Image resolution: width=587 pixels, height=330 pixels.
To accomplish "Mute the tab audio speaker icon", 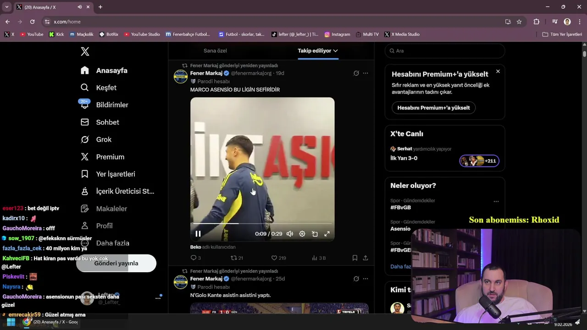I will (80, 7).
